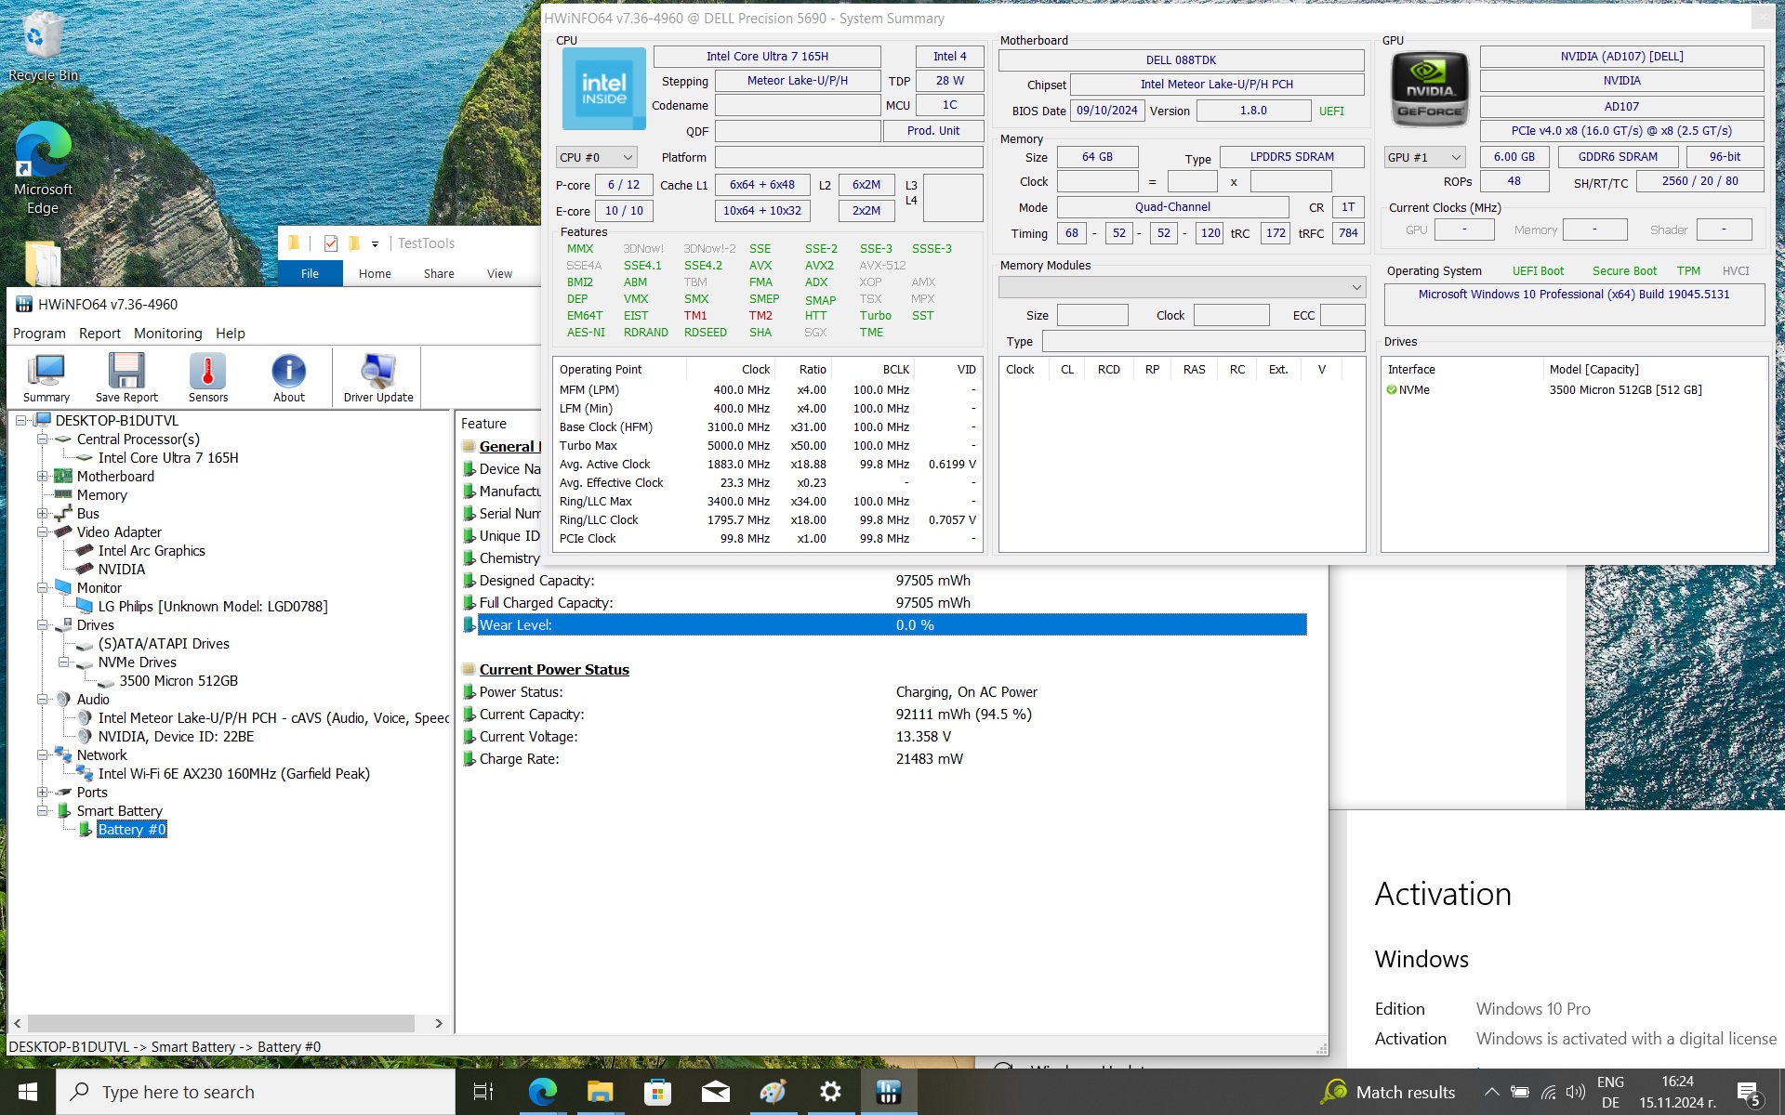The height and width of the screenshot is (1115, 1785).
Task: Click the Charge Rate row
Action: (x=885, y=759)
